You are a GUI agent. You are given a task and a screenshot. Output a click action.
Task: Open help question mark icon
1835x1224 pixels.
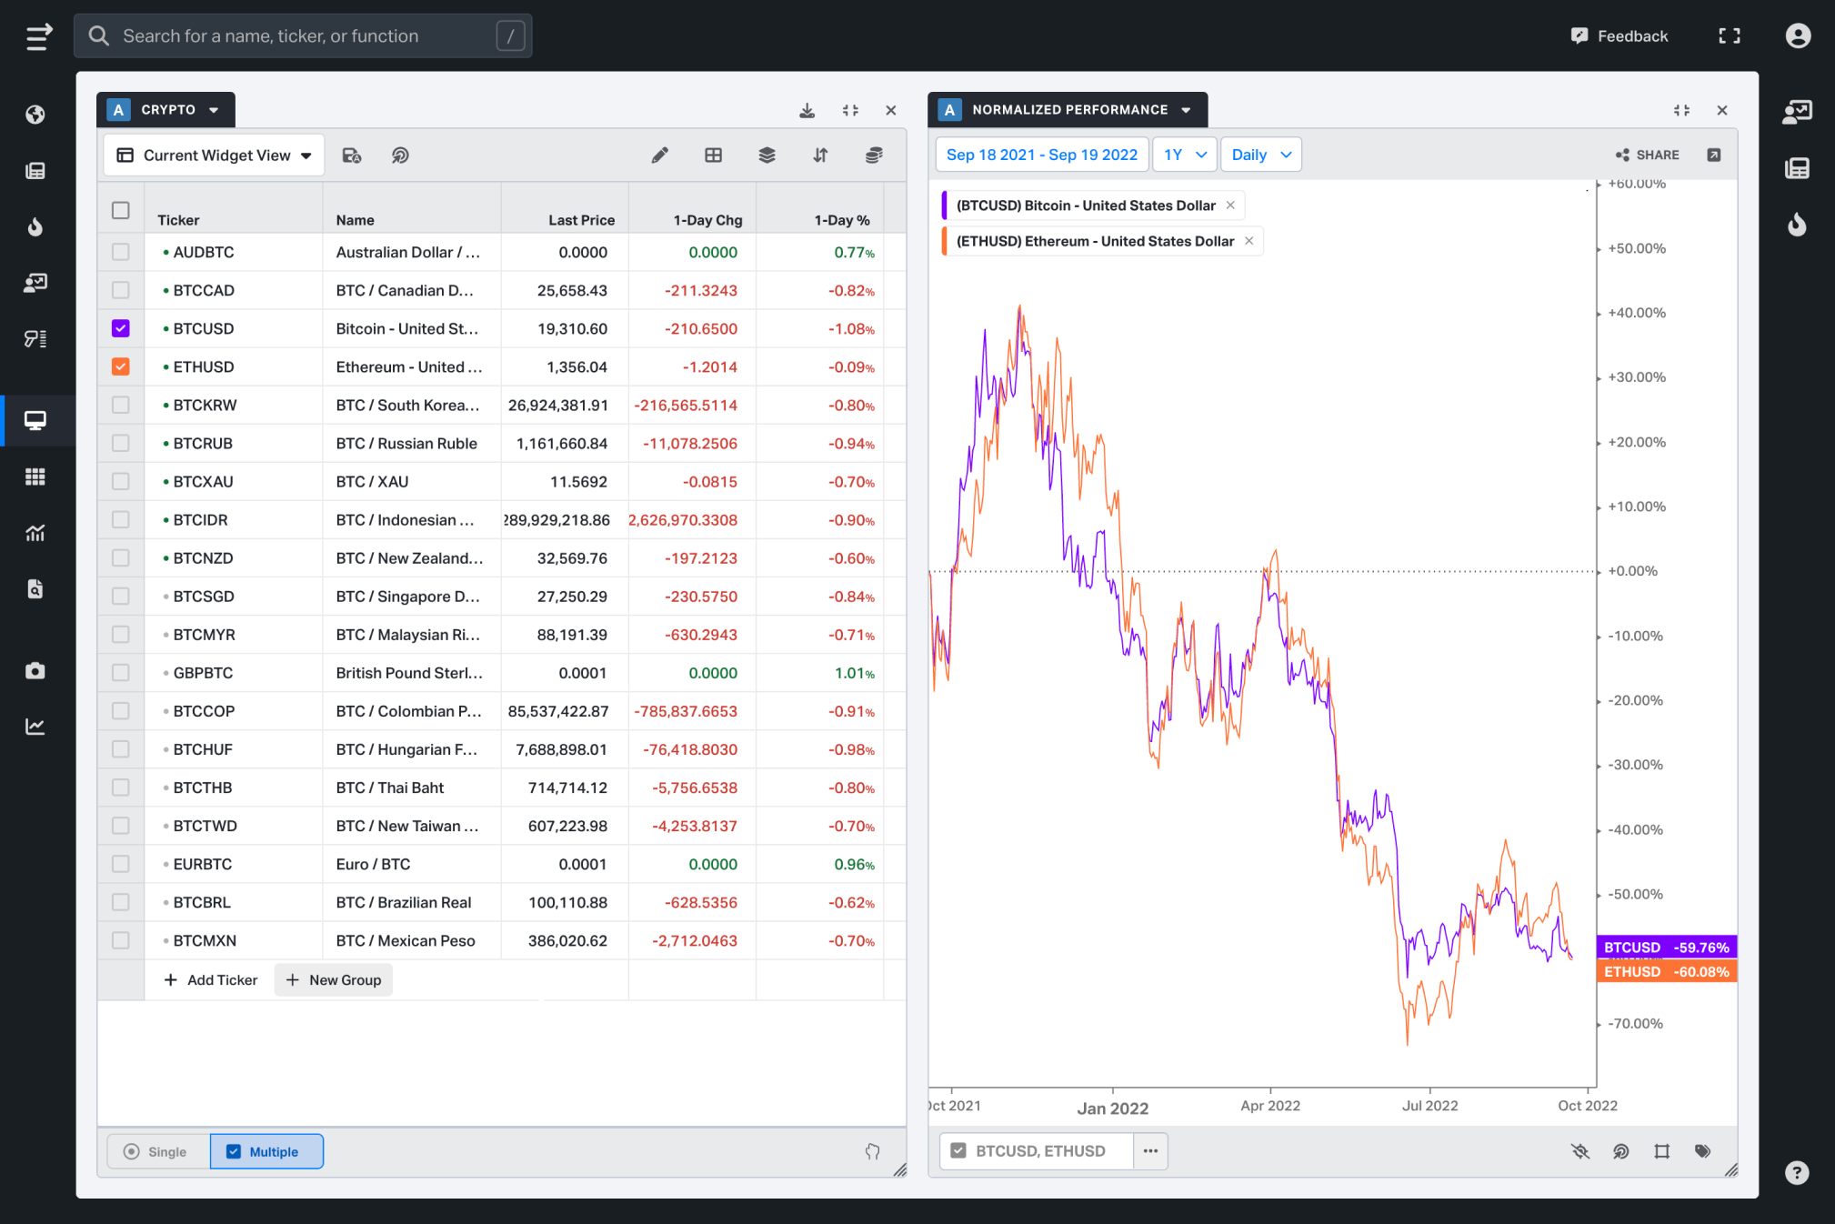point(1797,1173)
